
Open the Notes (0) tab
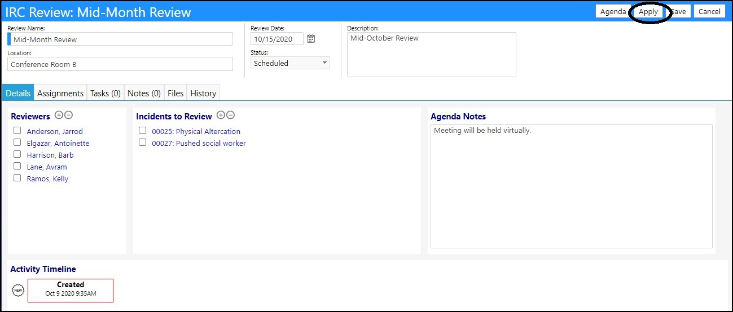coord(144,93)
